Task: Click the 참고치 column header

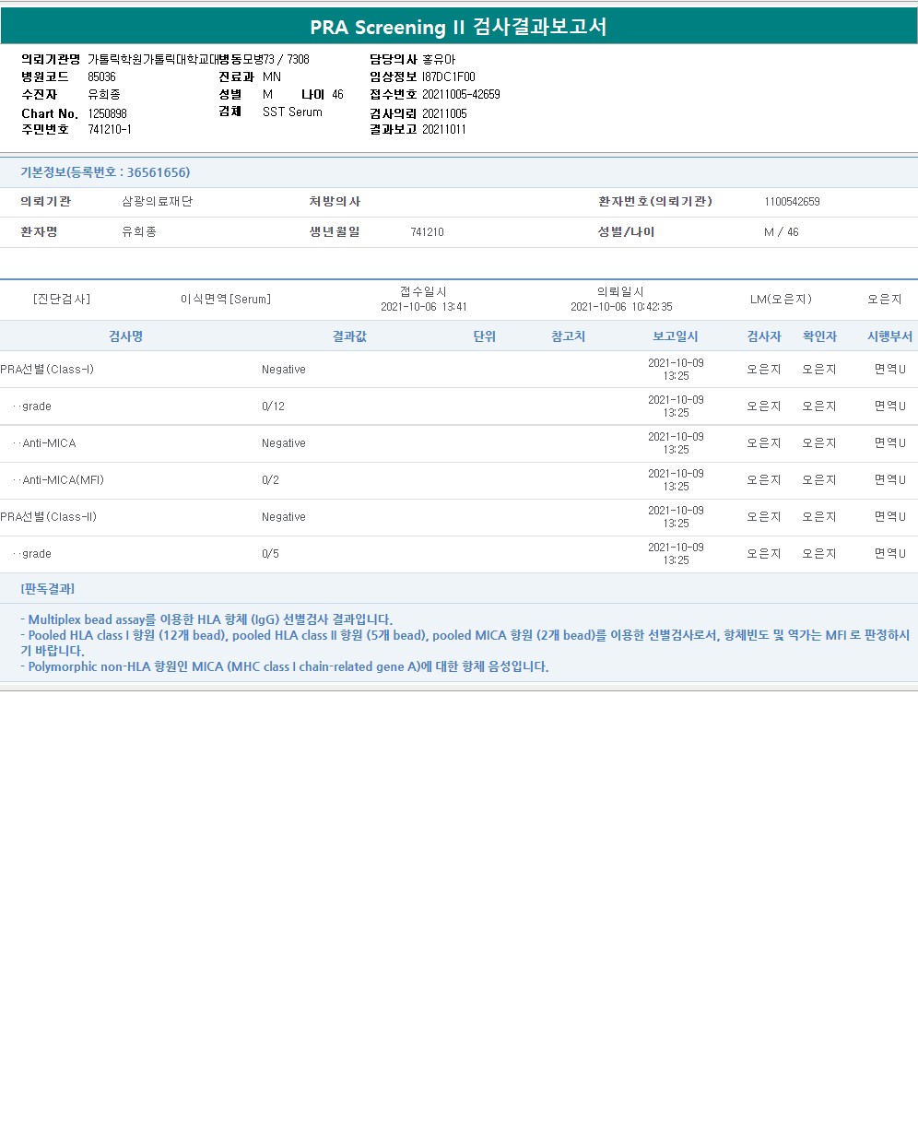Action: [569, 336]
